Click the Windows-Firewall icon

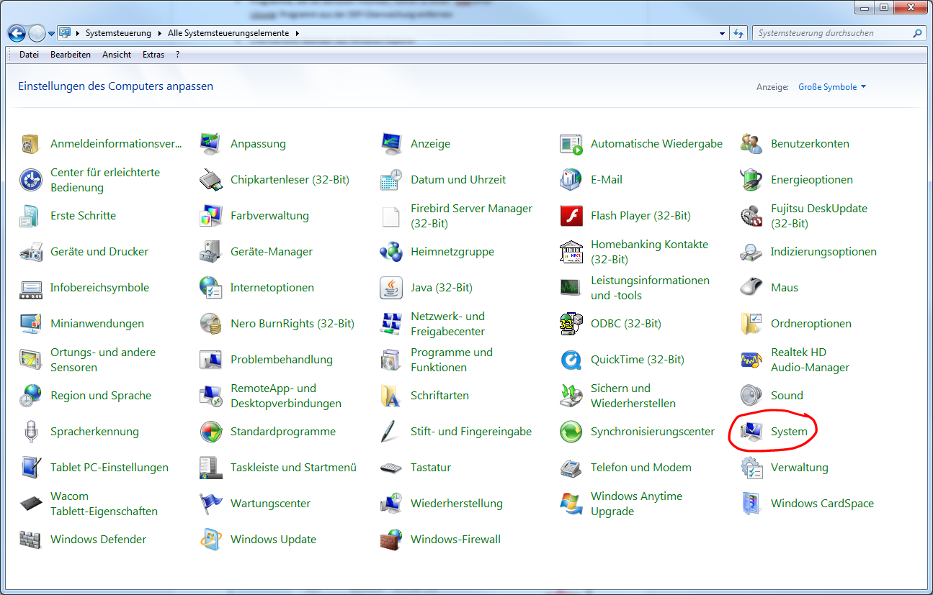coord(391,540)
